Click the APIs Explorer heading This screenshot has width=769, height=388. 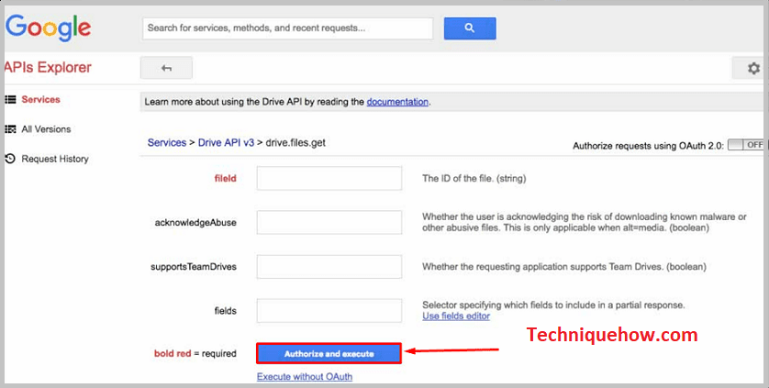tap(48, 67)
